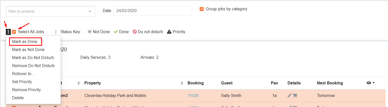Choose Rollover to... option
This screenshot has width=388, height=107.
(x=23, y=74)
